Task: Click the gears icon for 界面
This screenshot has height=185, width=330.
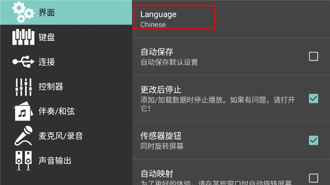Action: tap(23, 12)
